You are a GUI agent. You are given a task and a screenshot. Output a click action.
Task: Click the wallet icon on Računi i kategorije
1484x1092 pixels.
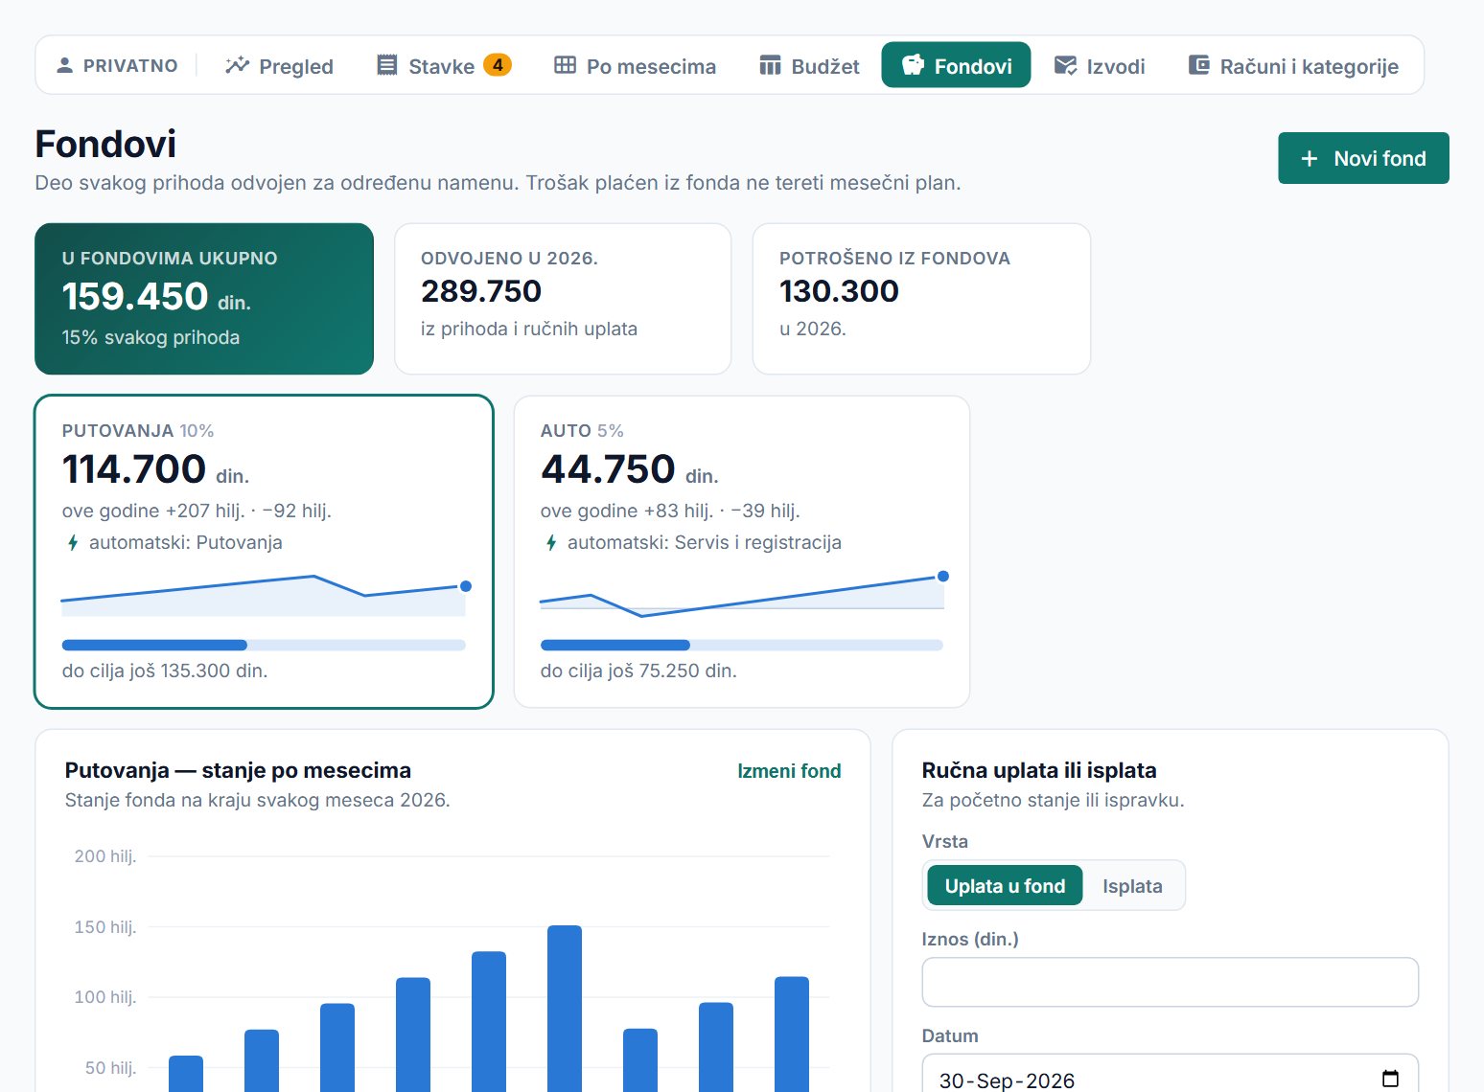coord(1198,65)
